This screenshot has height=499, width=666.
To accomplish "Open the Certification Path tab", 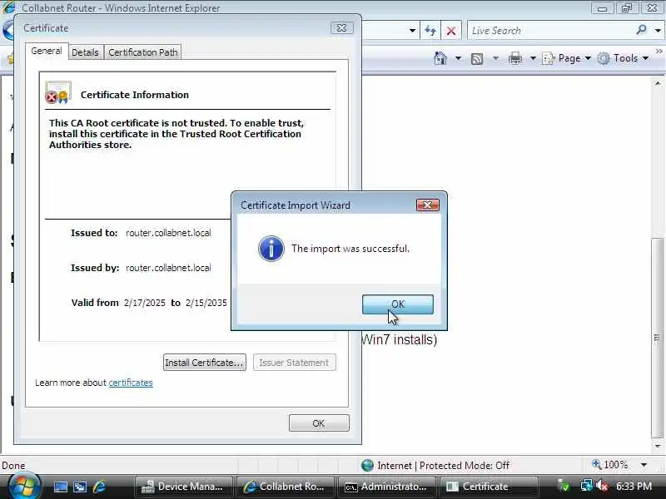I will tap(142, 52).
